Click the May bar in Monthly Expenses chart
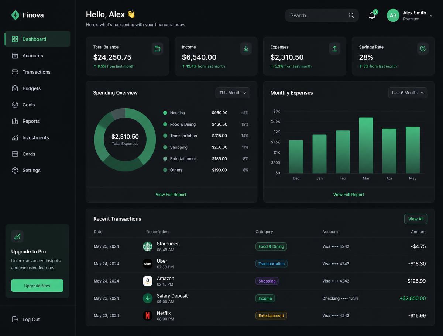 [413, 150]
